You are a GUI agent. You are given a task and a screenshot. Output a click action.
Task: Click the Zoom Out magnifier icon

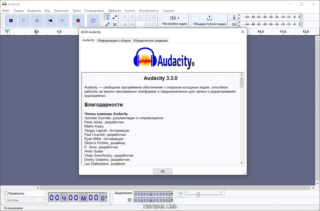tap(132, 17)
